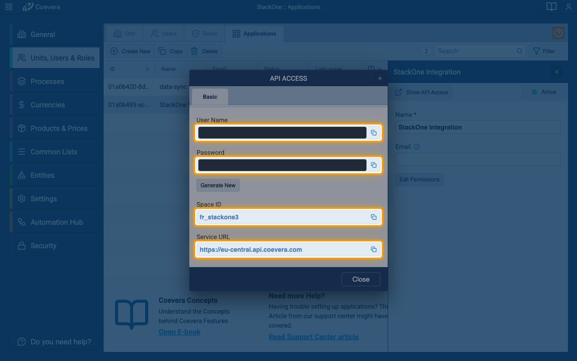Click the search magnifier icon
This screenshot has width=577, height=361.
click(x=519, y=51)
